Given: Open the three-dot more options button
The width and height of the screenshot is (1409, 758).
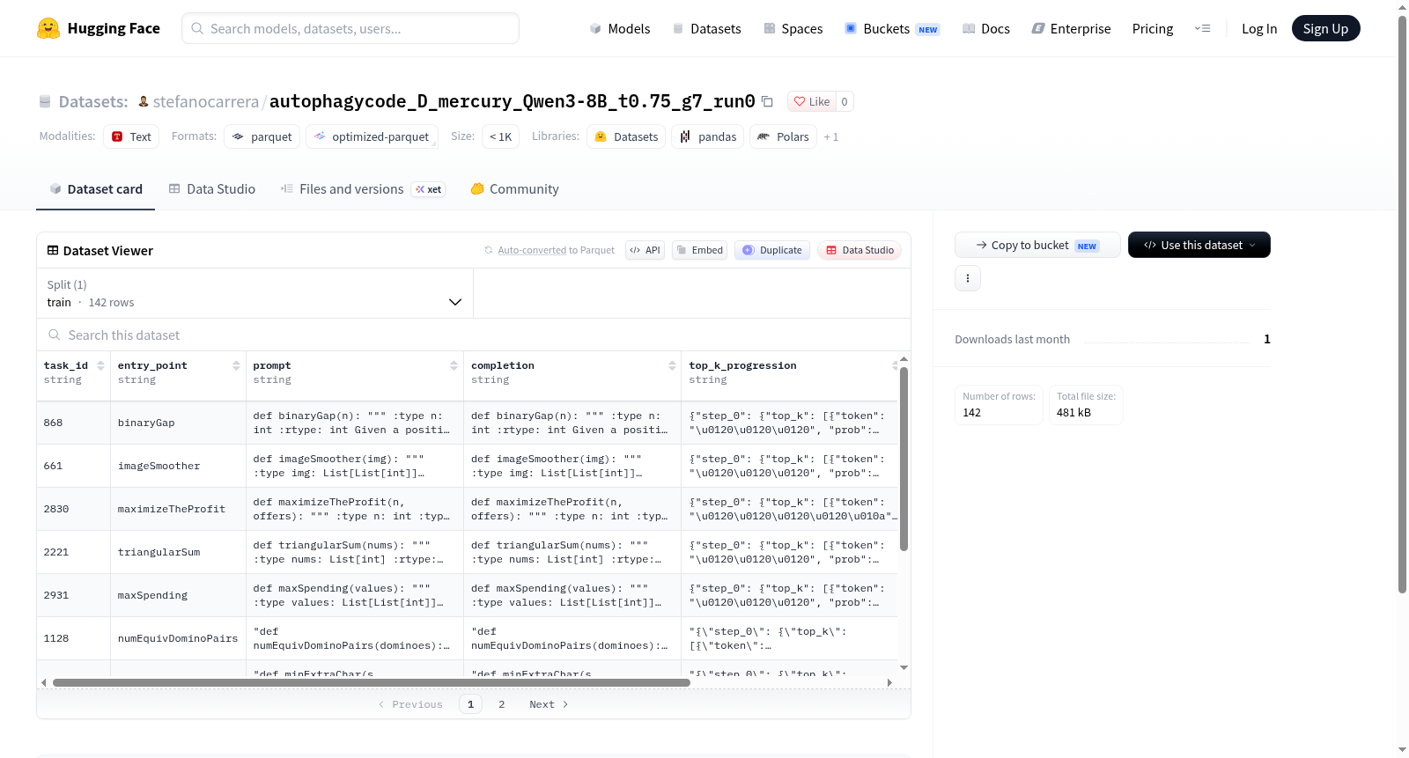Looking at the screenshot, I should pyautogui.click(x=968, y=278).
